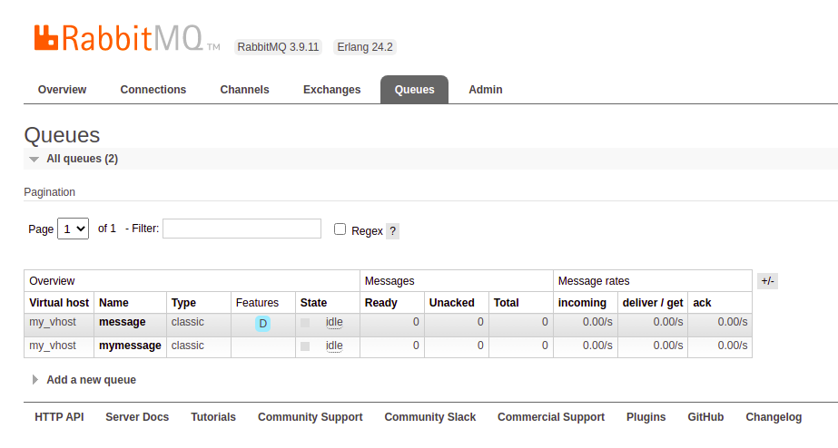838x448 pixels.
Task: Sort queues by the Name column
Action: (114, 303)
